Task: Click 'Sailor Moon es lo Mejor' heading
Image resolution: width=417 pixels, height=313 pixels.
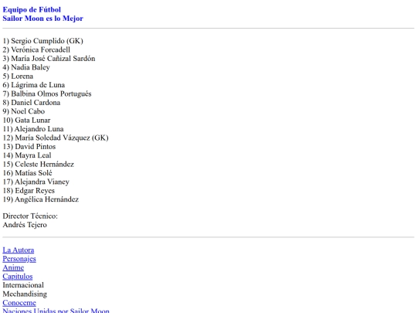Action: point(42,19)
